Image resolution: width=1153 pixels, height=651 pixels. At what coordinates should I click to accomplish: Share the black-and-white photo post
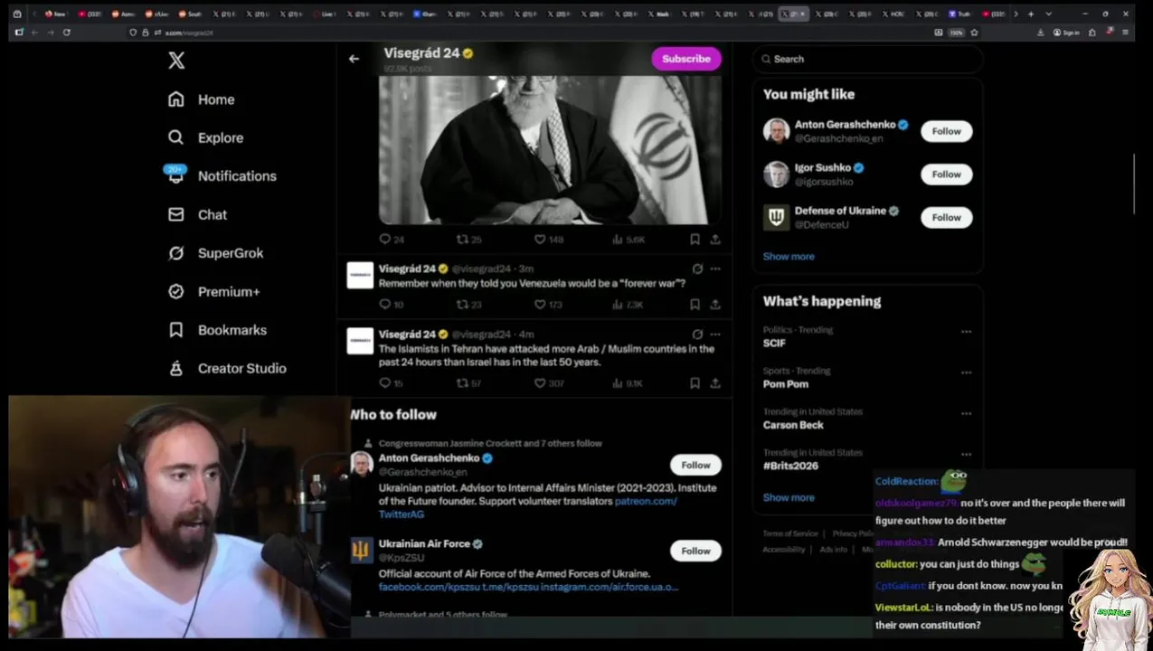click(x=715, y=240)
